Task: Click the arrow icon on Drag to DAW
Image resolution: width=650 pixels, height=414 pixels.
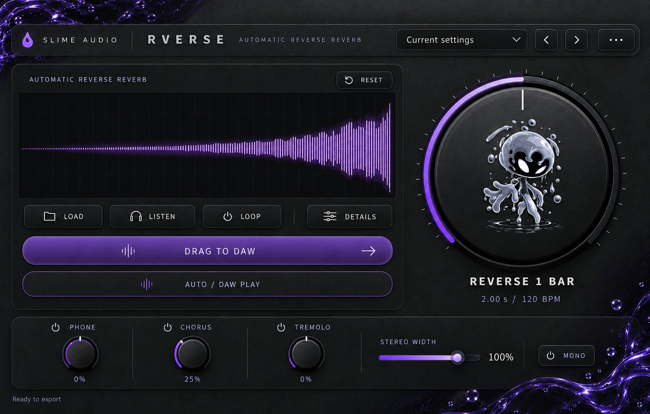Action: (368, 251)
